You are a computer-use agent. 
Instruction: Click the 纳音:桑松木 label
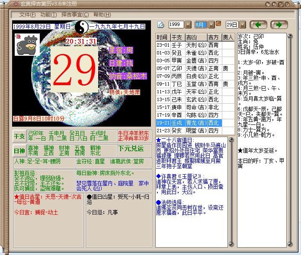tap(128, 76)
